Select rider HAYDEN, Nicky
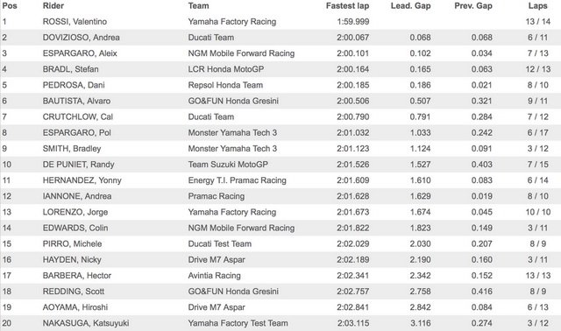 [72, 259]
